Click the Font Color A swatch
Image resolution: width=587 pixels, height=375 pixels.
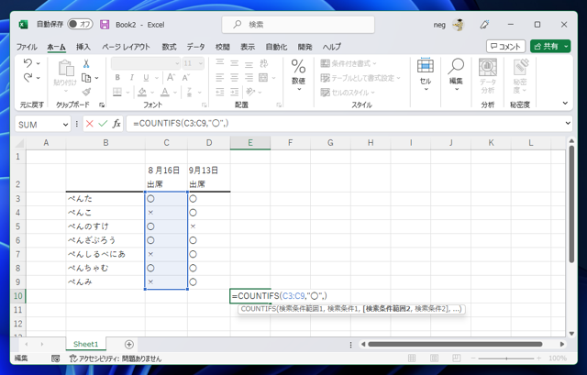pos(165,92)
